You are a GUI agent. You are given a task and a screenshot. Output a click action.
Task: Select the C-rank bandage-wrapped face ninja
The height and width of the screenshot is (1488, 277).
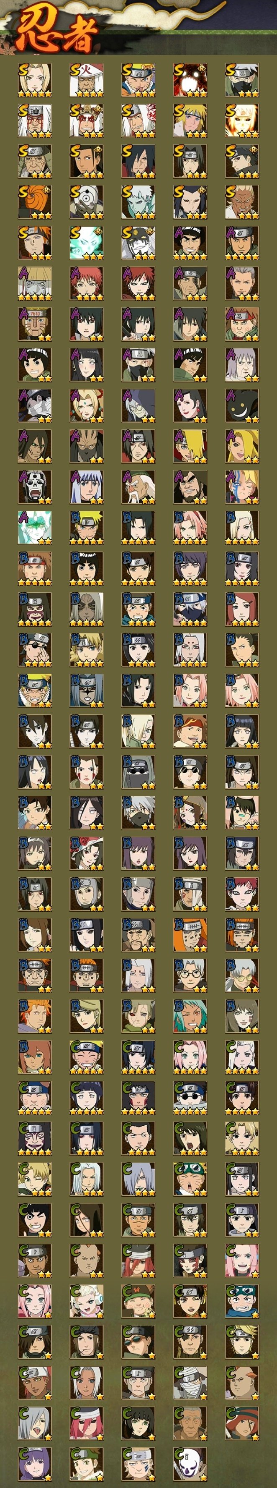click(x=190, y=1382)
